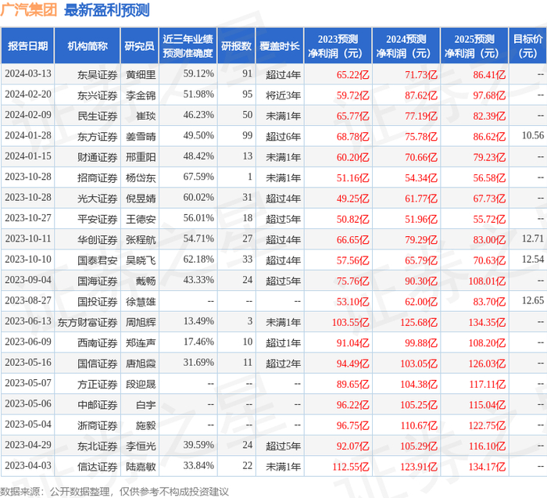Click target price 12.71
This screenshot has height=498, width=547.
coord(533,238)
